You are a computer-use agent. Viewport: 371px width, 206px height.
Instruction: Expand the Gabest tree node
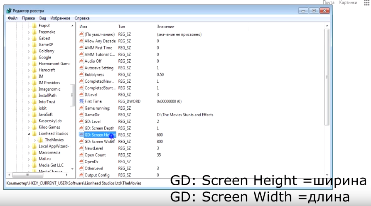coord(29,38)
